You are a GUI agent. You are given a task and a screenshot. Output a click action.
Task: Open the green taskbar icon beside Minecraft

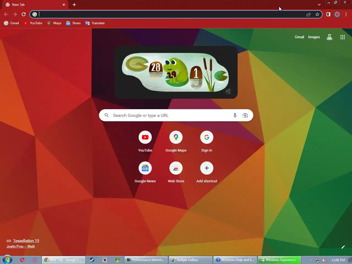117,260
